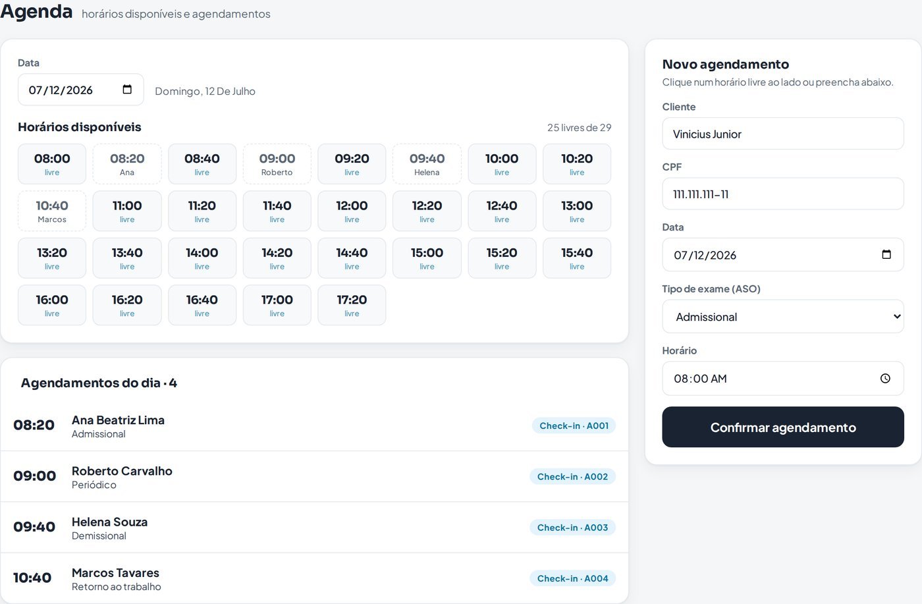Open Check-in A004 for Marcos Tavares
The image size is (922, 604).
coord(572,578)
